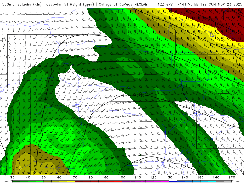Image resolution: width=244 pixels, height=183 pixels.
Task: Click the '500mb Isotachs (kts)' title text
Action: pos(22,4)
